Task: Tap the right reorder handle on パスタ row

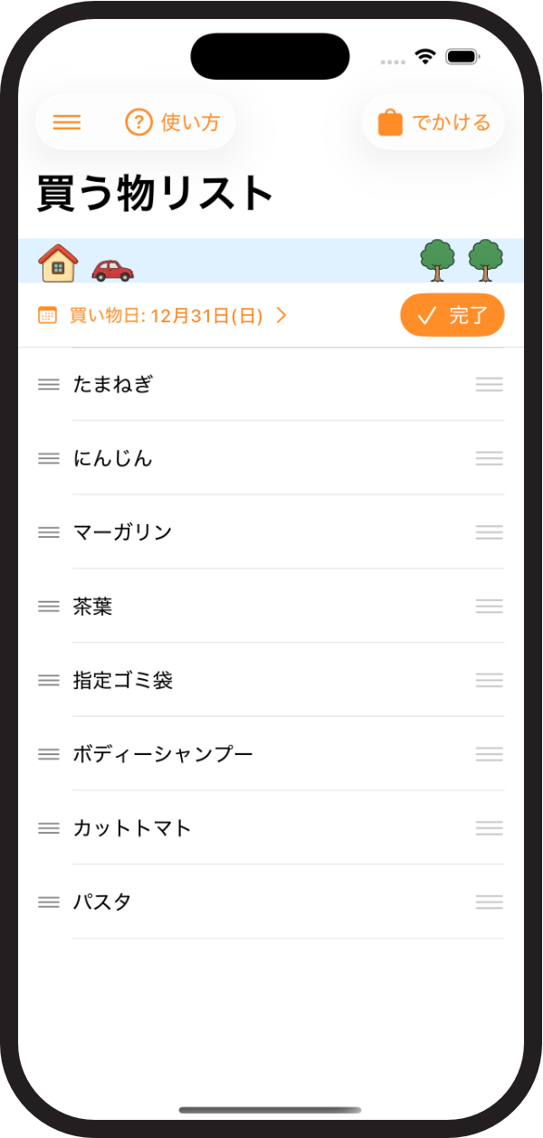Action: [x=490, y=903]
